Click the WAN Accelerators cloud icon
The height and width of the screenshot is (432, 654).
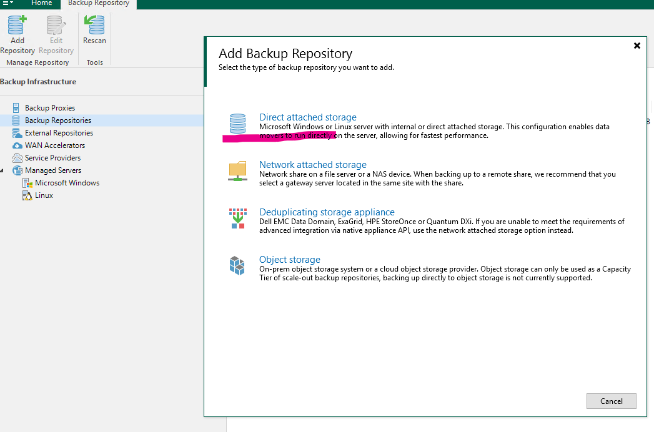point(17,145)
